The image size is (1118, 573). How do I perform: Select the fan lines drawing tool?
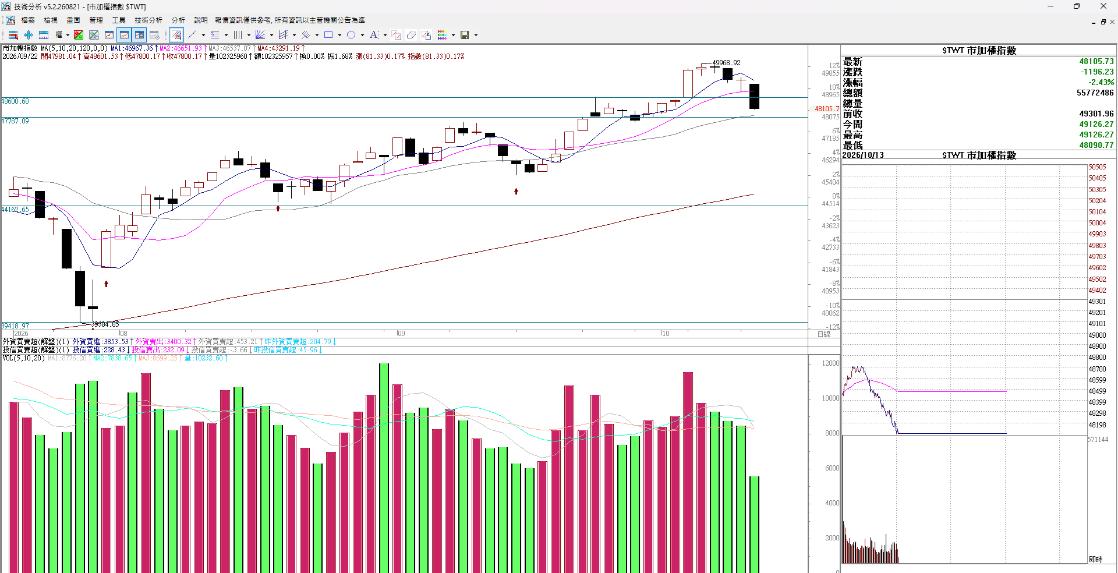click(x=260, y=35)
